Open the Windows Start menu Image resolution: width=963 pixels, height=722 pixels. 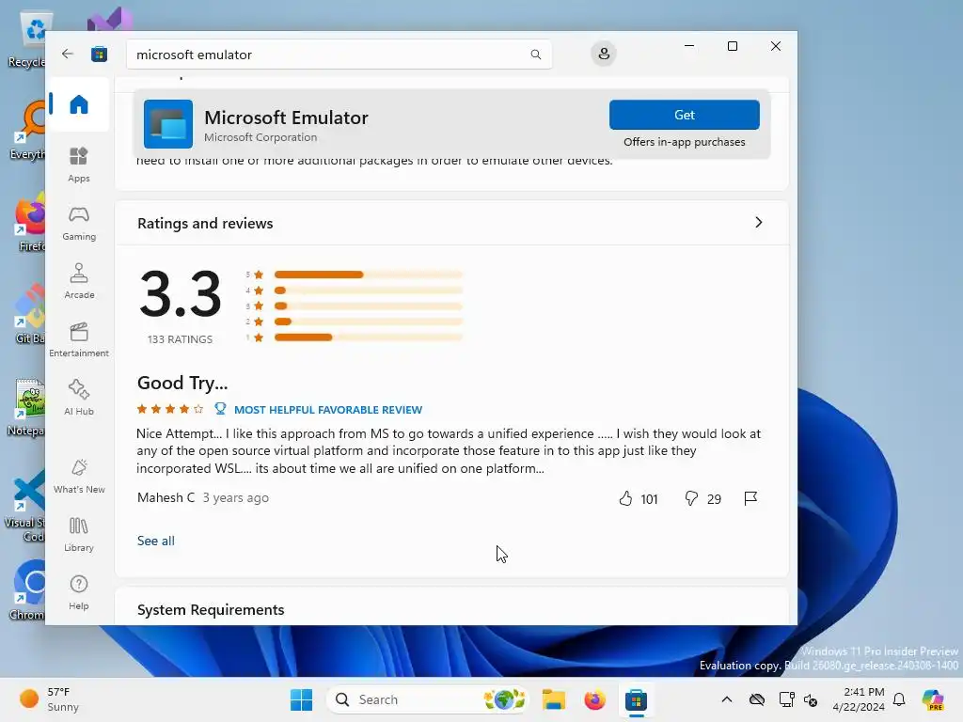[301, 699]
